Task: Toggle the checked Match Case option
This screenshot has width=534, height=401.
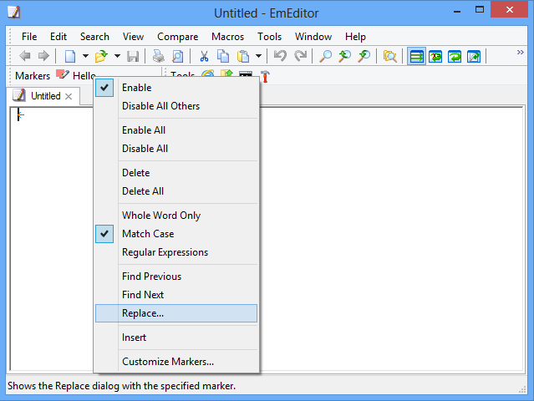Action: tap(176, 234)
